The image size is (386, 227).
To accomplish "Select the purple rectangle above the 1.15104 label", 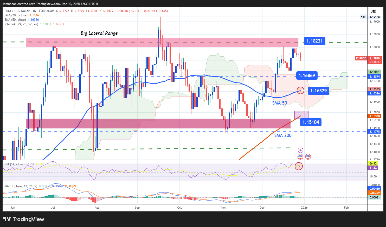I will 301,115.
